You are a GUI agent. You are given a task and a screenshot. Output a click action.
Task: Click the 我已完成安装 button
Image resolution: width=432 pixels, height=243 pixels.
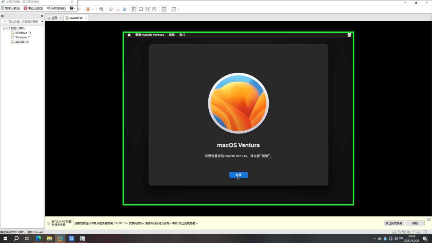[394, 223]
